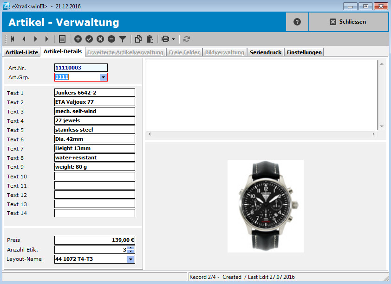Open the print options dropdown arrow
Viewport: 391px width, 284px height.
173,39
